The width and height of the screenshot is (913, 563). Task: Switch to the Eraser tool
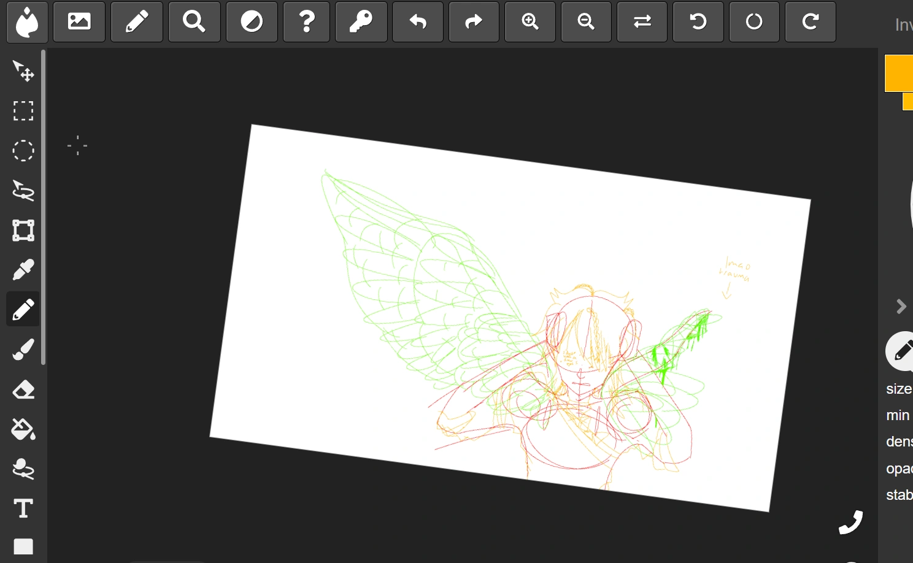pos(23,389)
